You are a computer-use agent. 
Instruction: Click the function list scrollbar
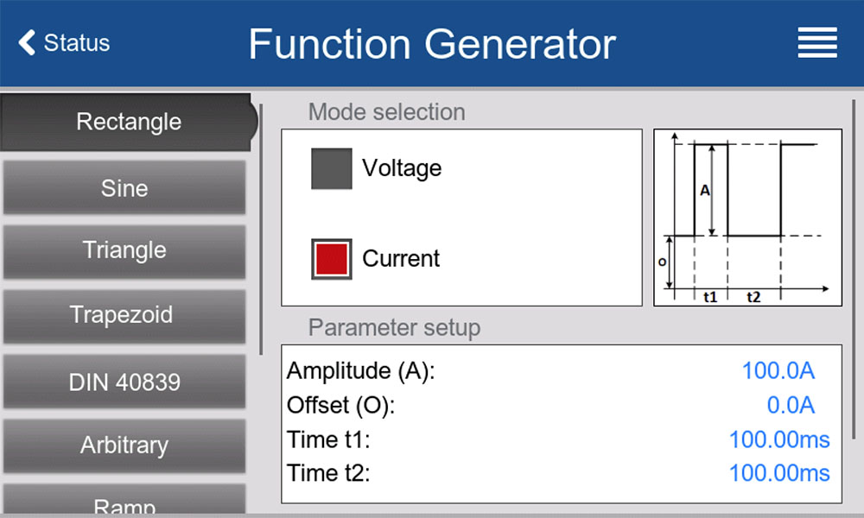click(x=261, y=229)
